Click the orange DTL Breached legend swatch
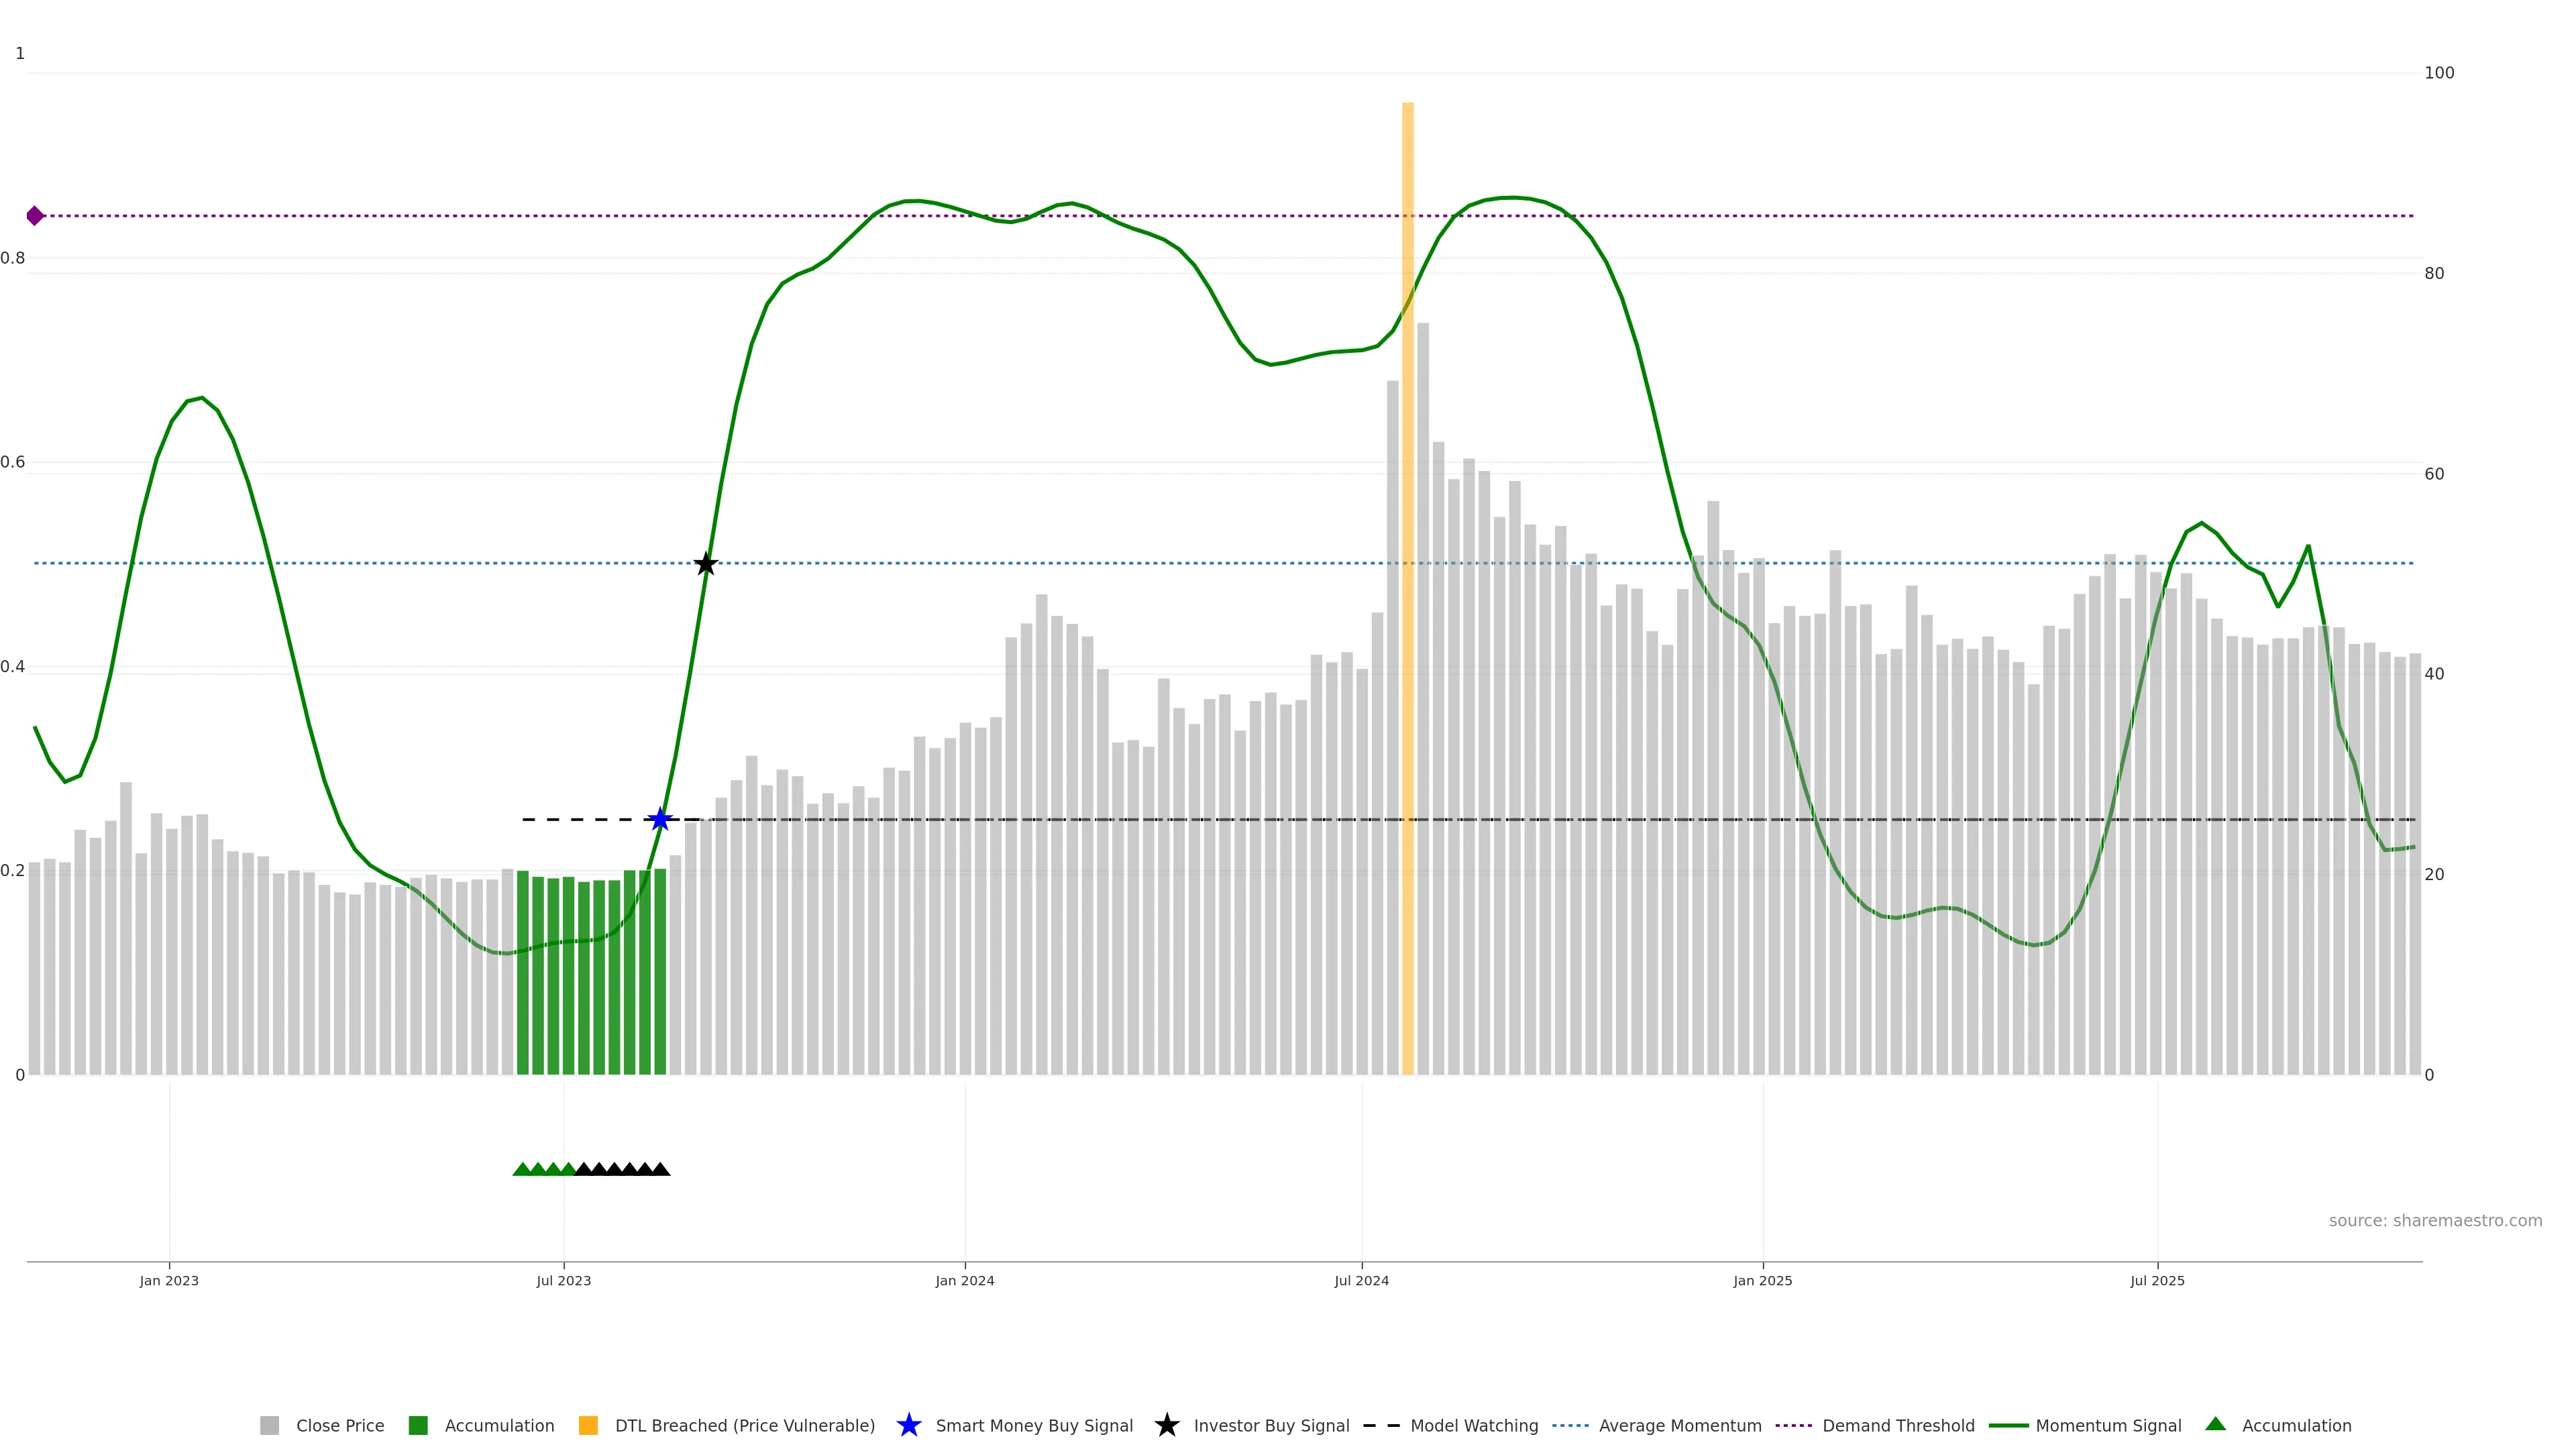2576x1449 pixels. [588, 1425]
